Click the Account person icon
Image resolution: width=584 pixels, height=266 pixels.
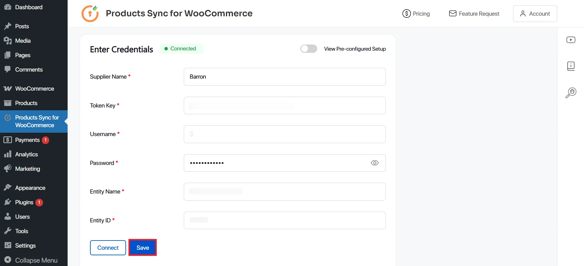tap(523, 14)
